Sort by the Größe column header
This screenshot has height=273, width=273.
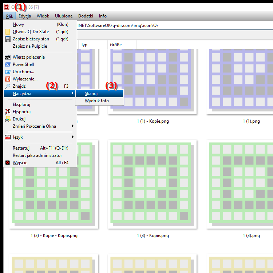click(116, 45)
